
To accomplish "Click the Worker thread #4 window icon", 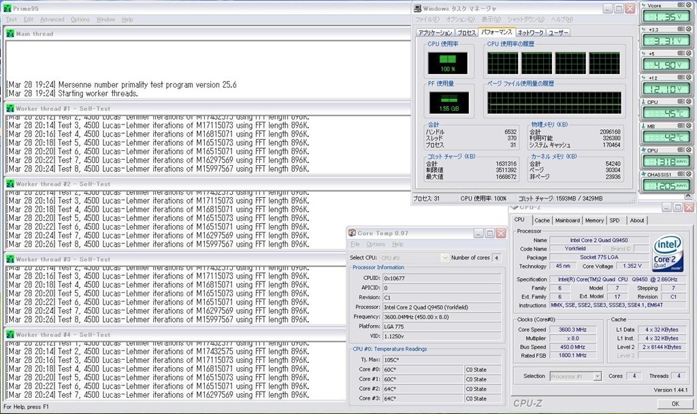I will point(10,334).
